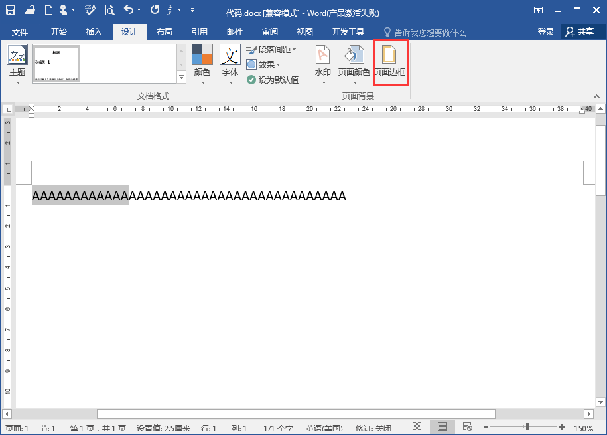Click the Undo arrow icon
607x435 pixels.
(x=129, y=10)
